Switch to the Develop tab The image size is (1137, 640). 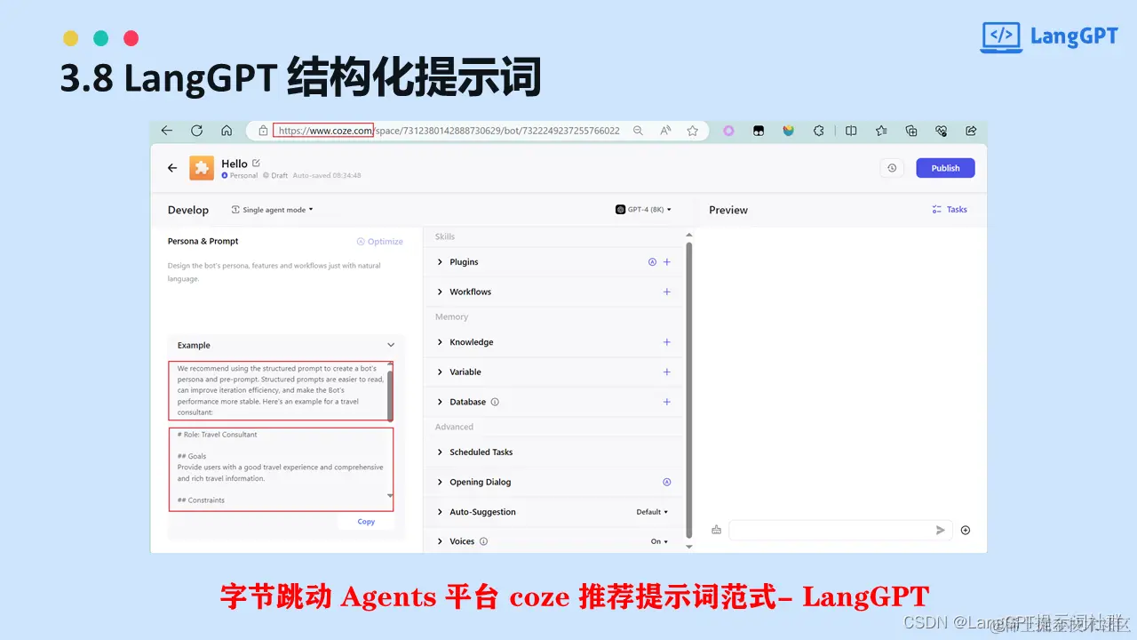pyautogui.click(x=187, y=209)
